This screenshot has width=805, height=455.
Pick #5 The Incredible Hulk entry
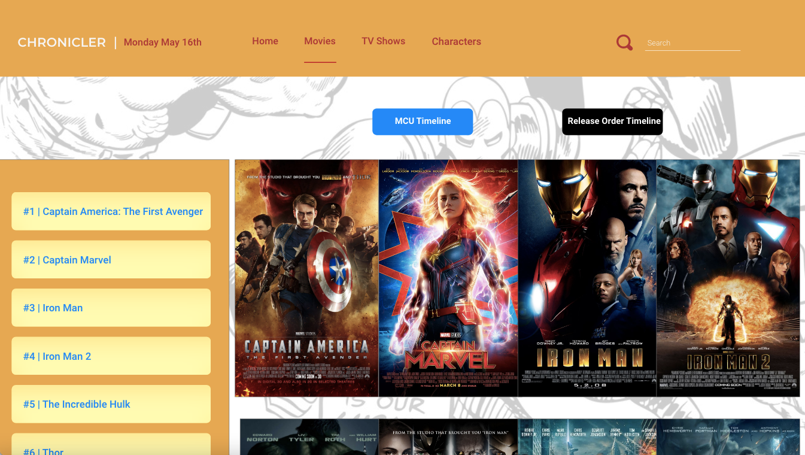point(111,404)
